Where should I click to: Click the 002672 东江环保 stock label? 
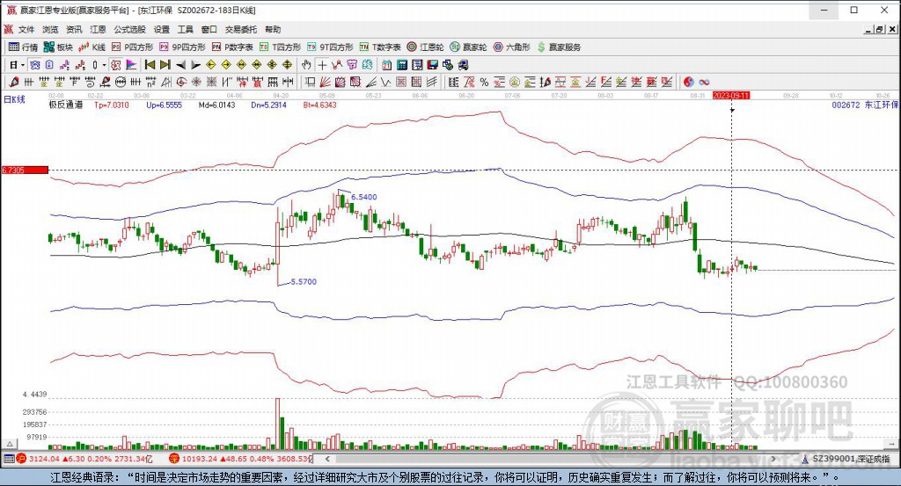(x=865, y=105)
